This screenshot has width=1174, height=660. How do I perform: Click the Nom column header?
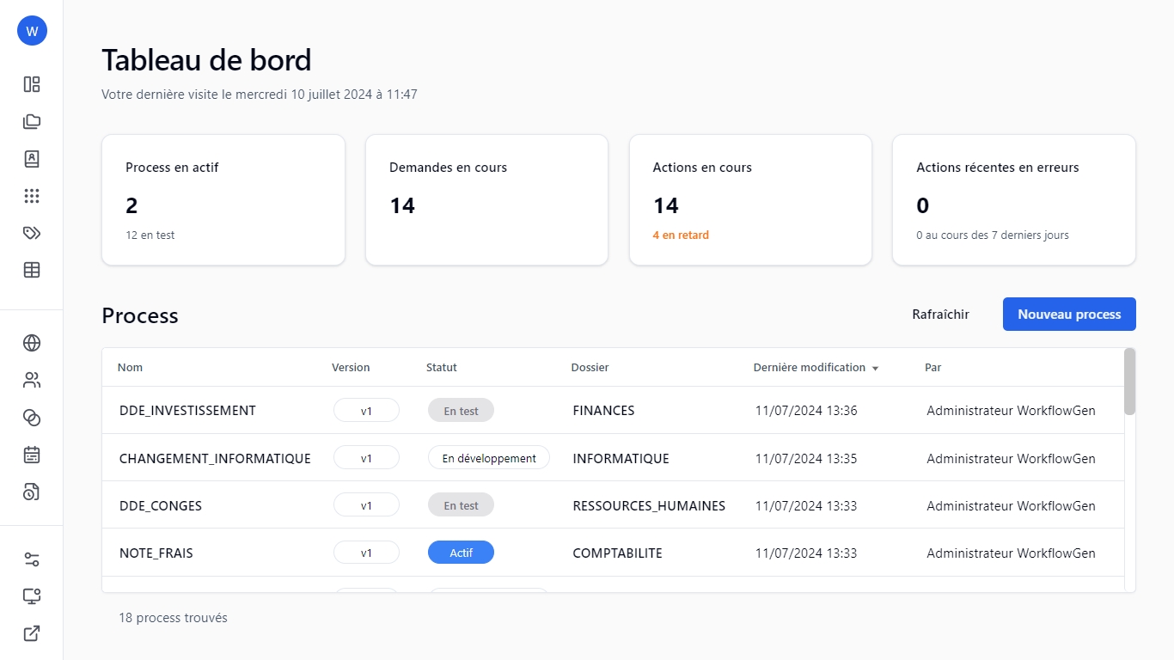pos(130,367)
